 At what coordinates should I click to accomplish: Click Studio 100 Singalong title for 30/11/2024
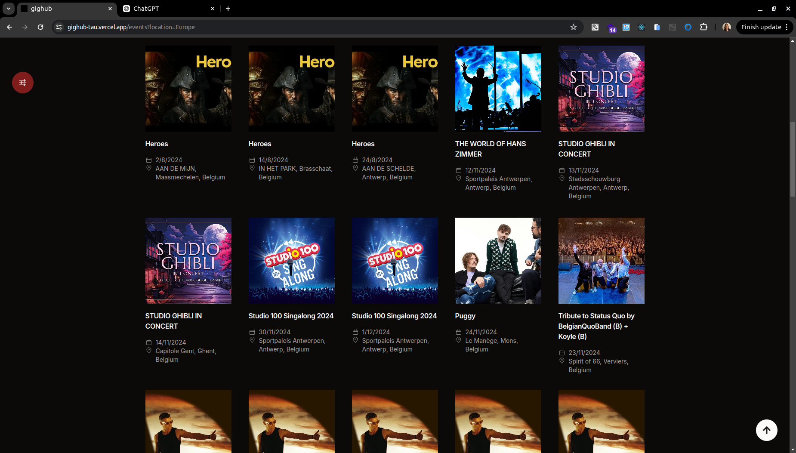291,316
